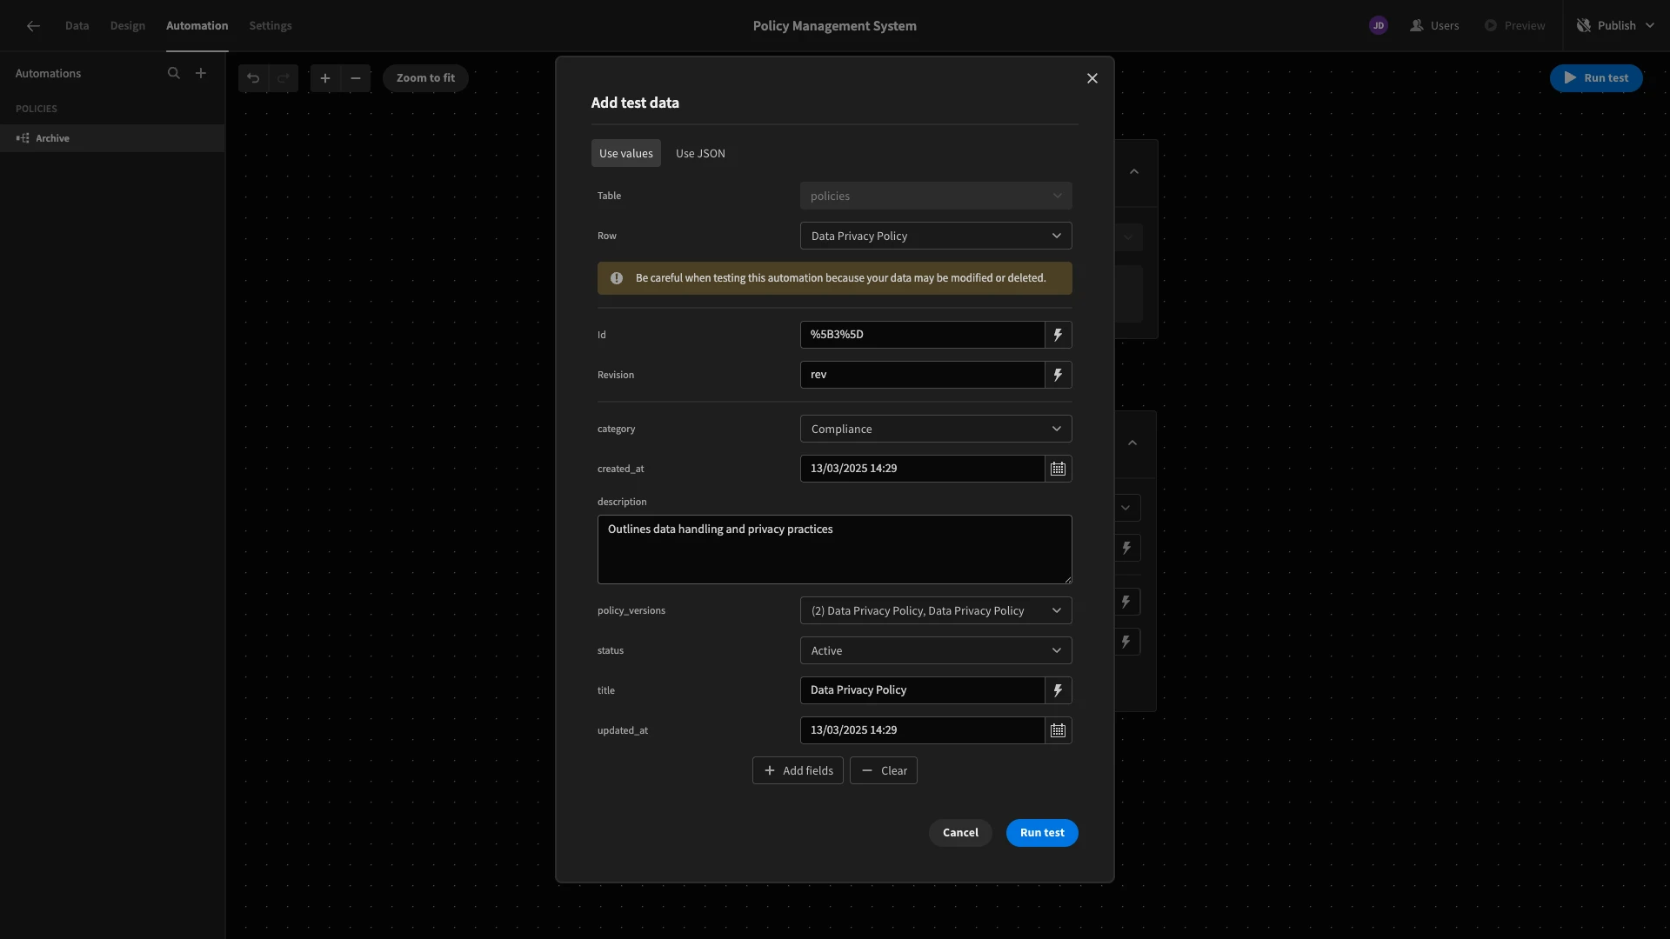The width and height of the screenshot is (1670, 939).
Task: Open the dropdown in the lower background step
Action: [1126, 509]
